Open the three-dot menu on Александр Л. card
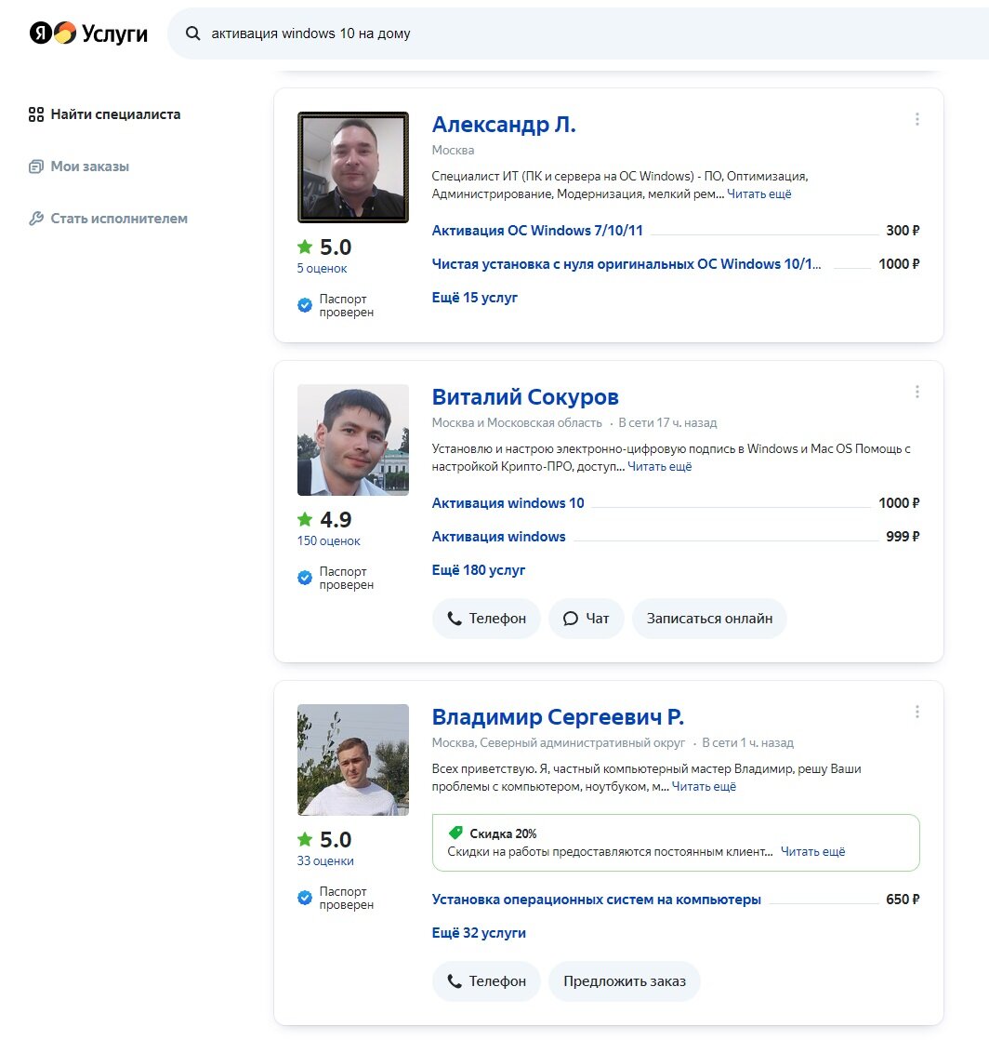 pyautogui.click(x=916, y=119)
